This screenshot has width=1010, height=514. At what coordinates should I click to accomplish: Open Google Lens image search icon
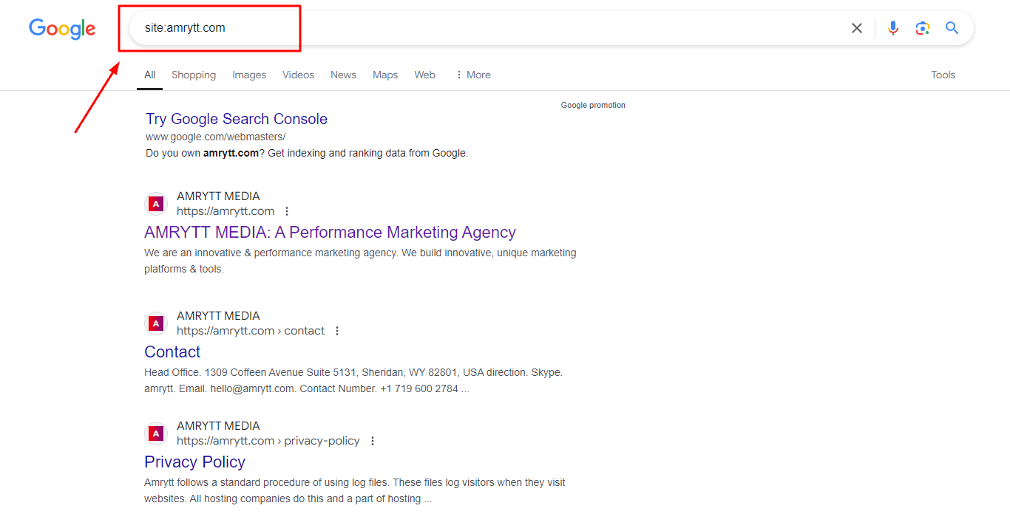coord(922,27)
